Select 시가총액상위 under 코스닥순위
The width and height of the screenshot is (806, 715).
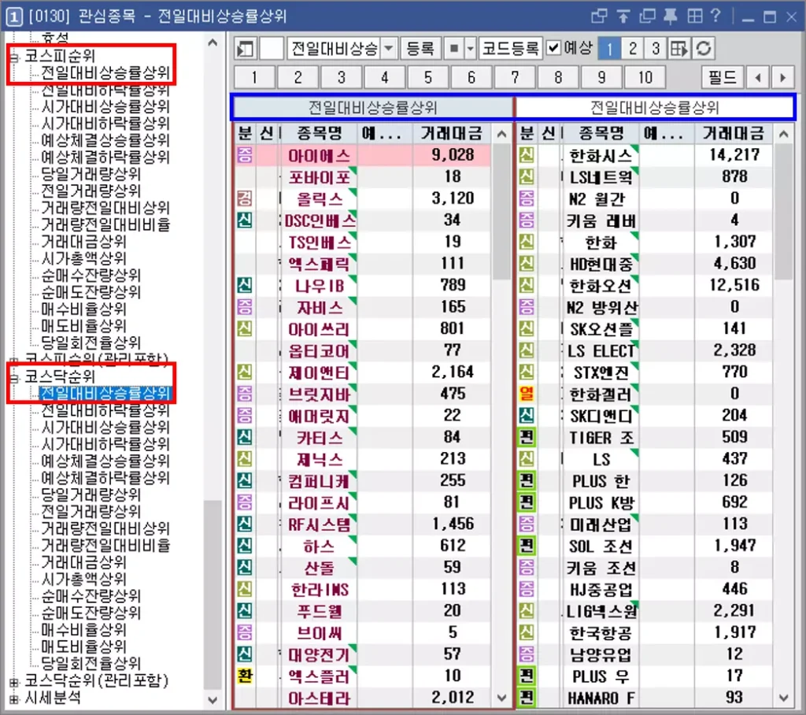pos(83,580)
